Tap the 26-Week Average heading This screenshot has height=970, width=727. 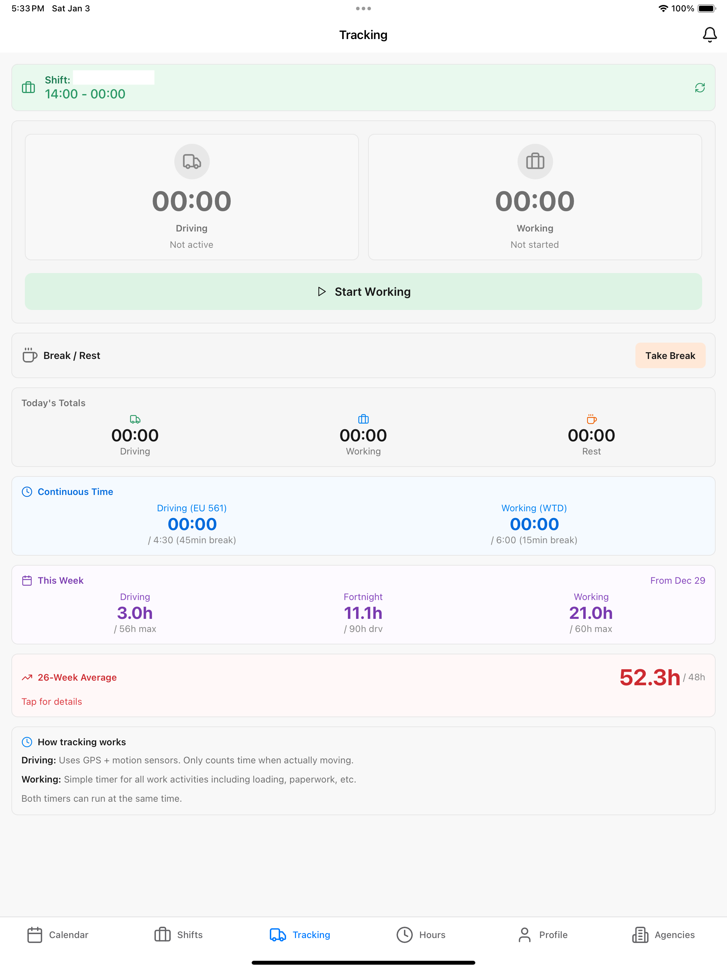[77, 677]
